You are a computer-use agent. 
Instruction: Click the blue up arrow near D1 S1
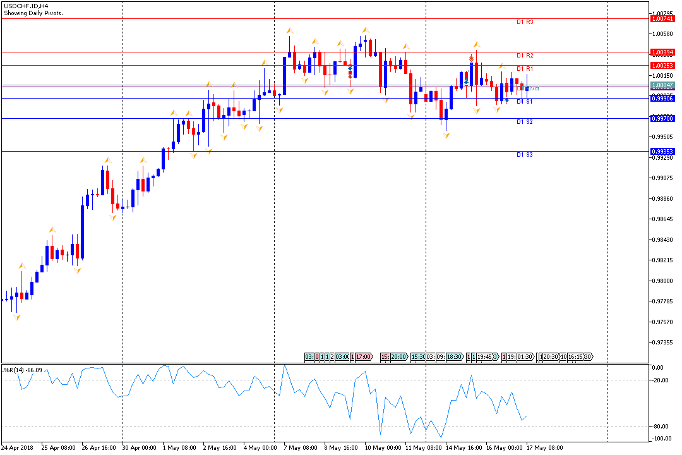506,100
